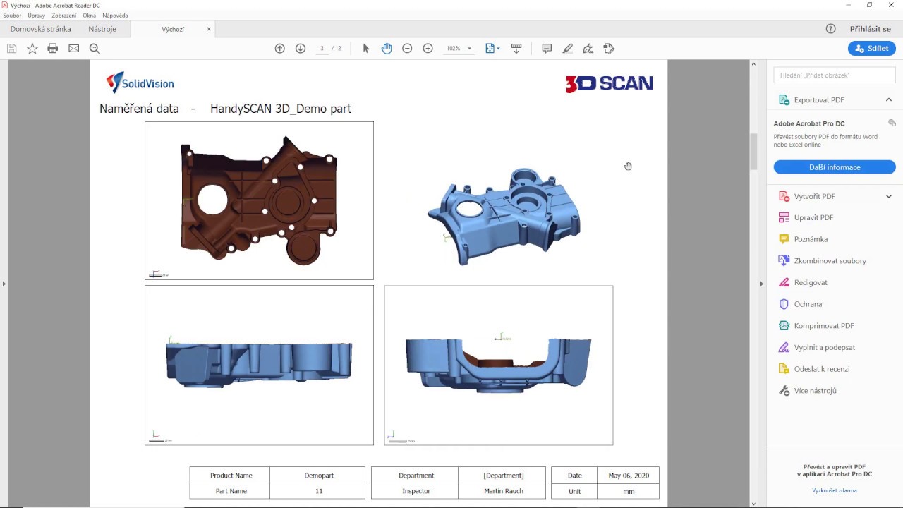The width and height of the screenshot is (903, 508).
Task: Go to next page arrow
Action: (x=301, y=49)
